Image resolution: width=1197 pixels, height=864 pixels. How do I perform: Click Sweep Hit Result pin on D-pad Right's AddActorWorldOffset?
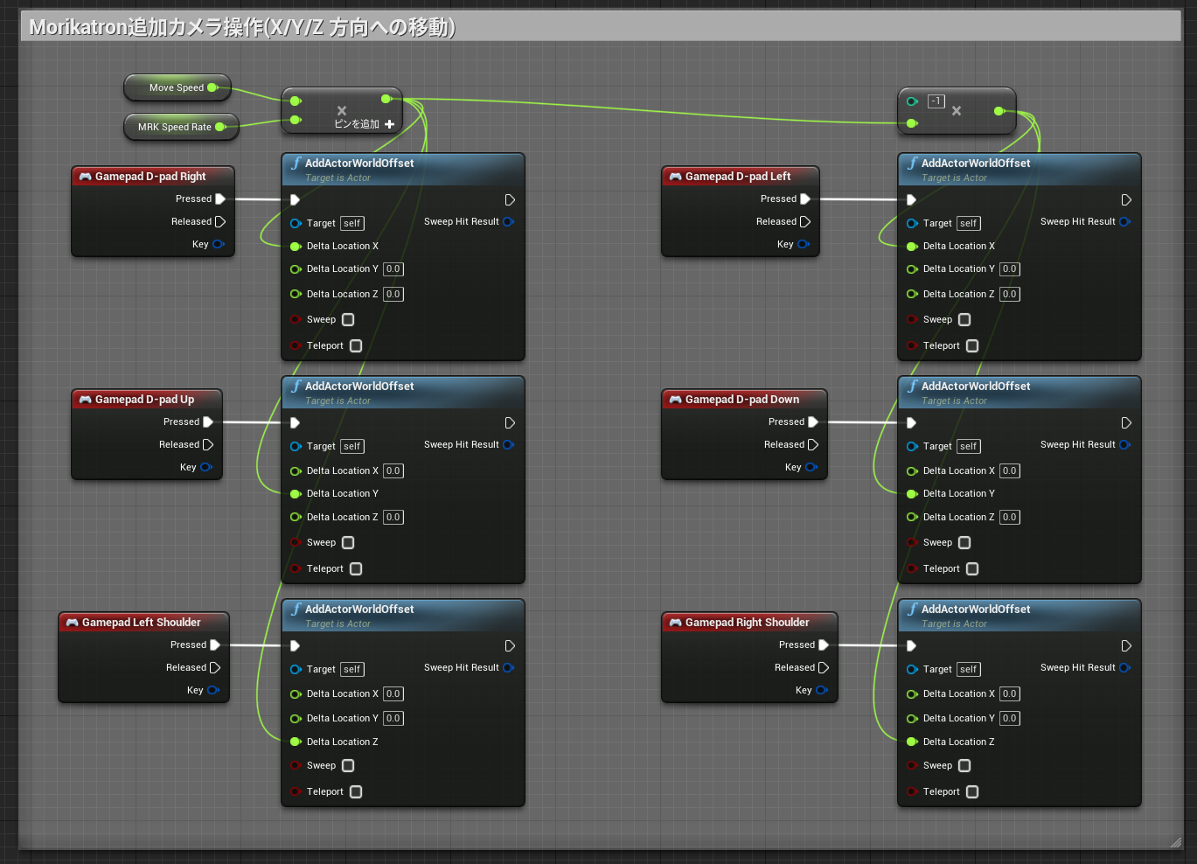[x=508, y=221]
